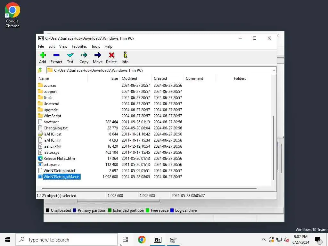
Task: Select the bootmgr file
Action: pyautogui.click(x=51, y=122)
